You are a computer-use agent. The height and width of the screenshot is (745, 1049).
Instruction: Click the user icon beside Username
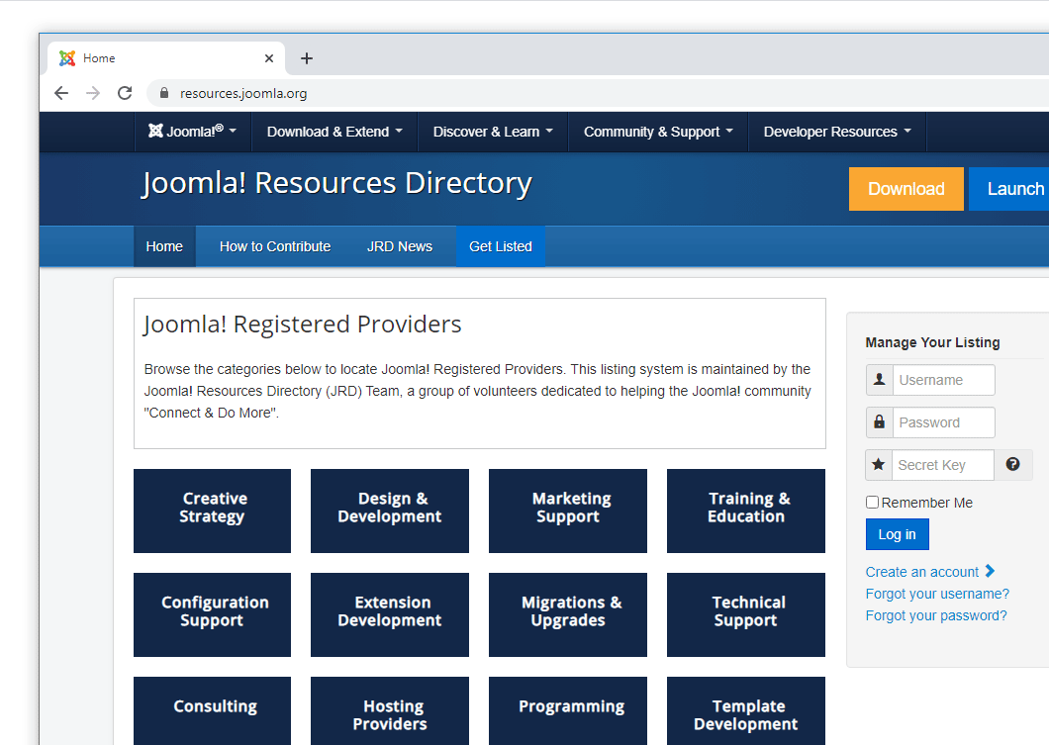879,380
